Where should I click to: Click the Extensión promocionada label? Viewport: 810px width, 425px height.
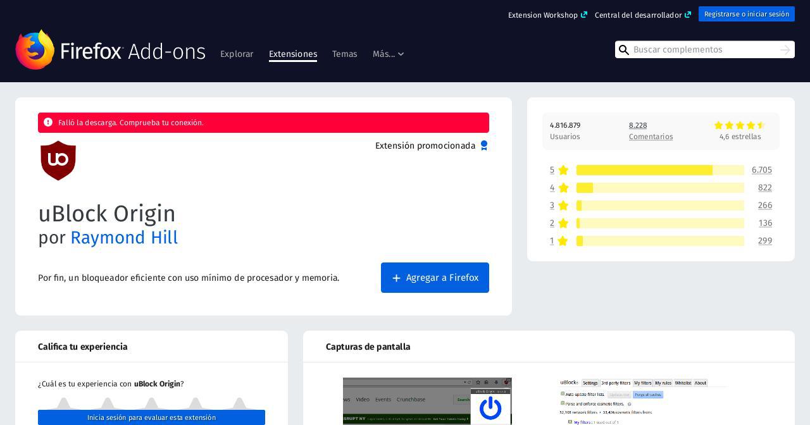[425, 145]
